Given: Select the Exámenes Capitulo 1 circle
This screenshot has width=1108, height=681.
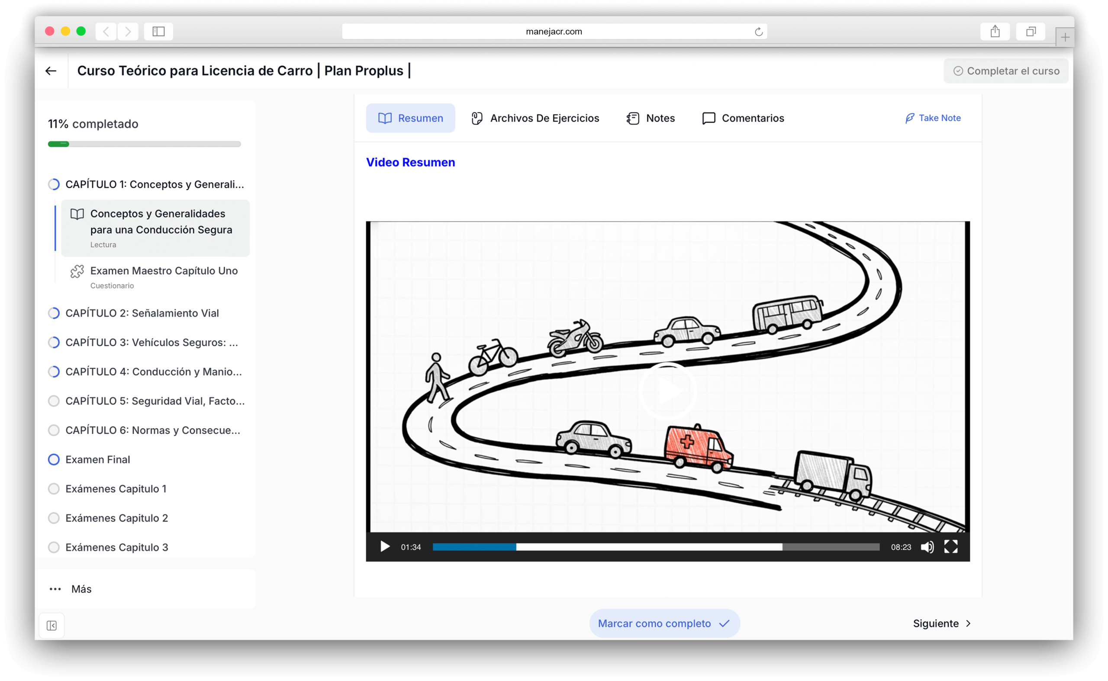Looking at the screenshot, I should pos(54,489).
